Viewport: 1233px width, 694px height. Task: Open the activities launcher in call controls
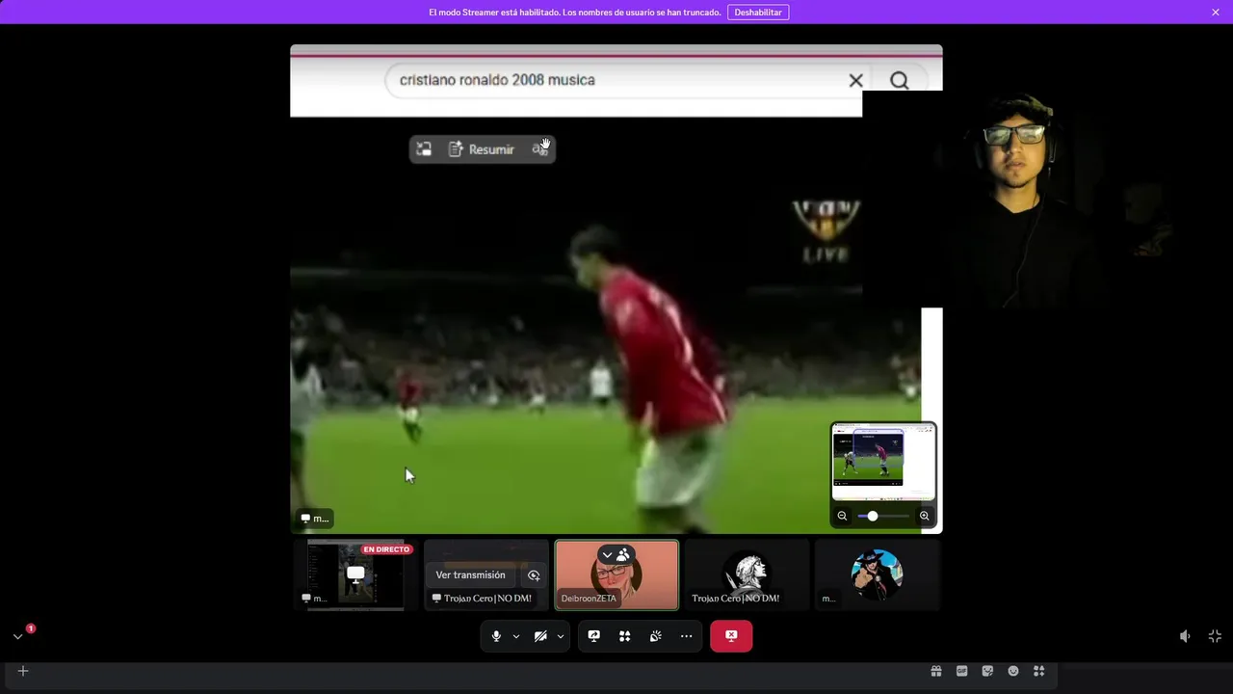tap(625, 636)
